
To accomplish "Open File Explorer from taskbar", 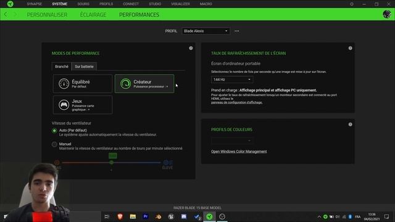I will [x=133, y=216].
